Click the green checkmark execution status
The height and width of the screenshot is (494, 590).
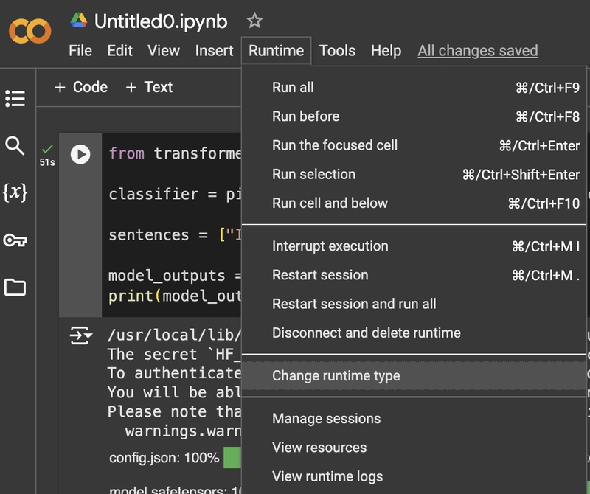[47, 150]
